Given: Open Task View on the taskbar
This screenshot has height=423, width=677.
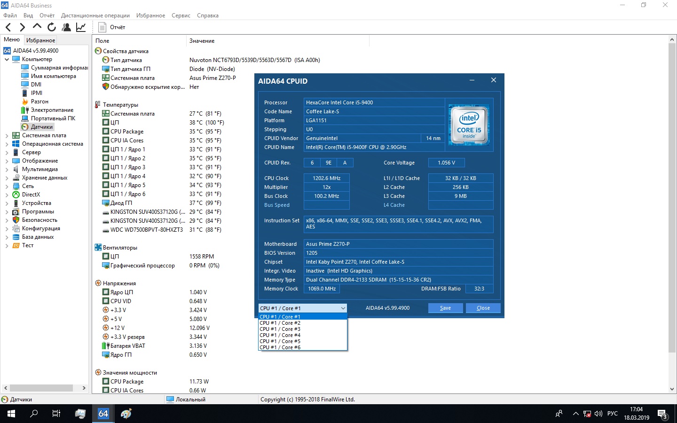Looking at the screenshot, I should tap(56, 414).
